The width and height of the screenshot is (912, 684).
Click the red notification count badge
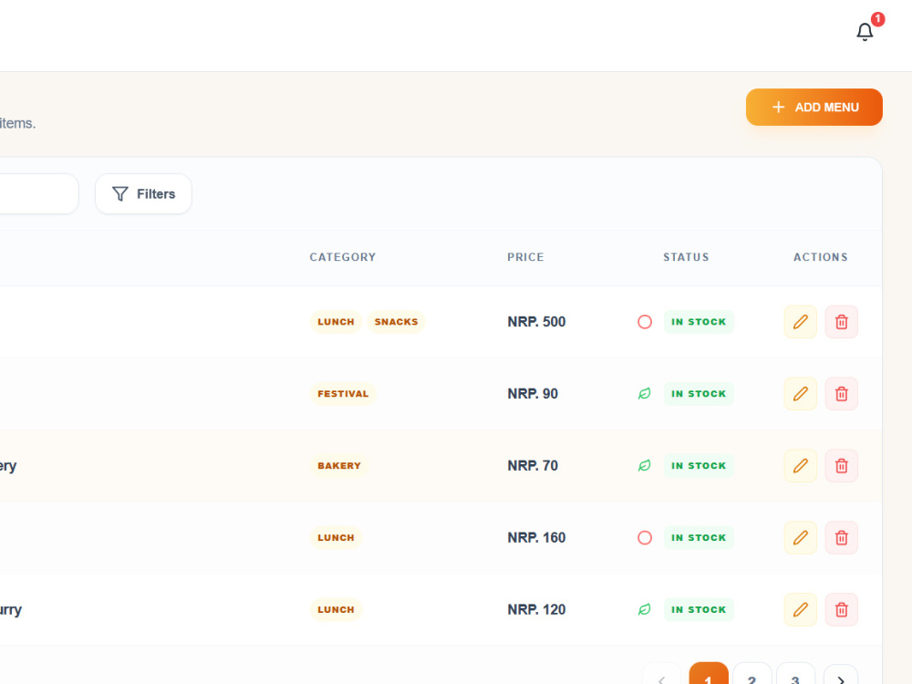tap(877, 19)
